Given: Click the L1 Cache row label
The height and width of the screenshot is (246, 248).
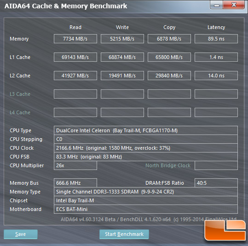Looking at the screenshot, I should point(20,57).
